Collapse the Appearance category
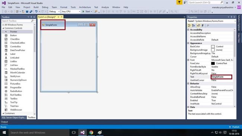 click(188, 43)
